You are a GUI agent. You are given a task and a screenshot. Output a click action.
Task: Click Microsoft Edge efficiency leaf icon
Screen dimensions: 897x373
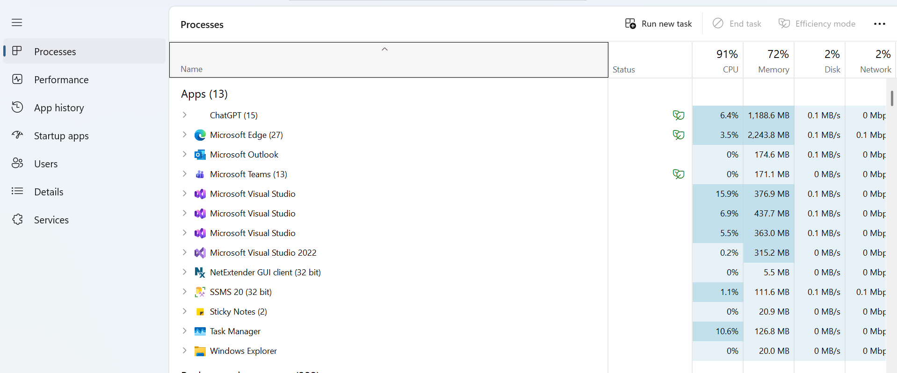678,135
